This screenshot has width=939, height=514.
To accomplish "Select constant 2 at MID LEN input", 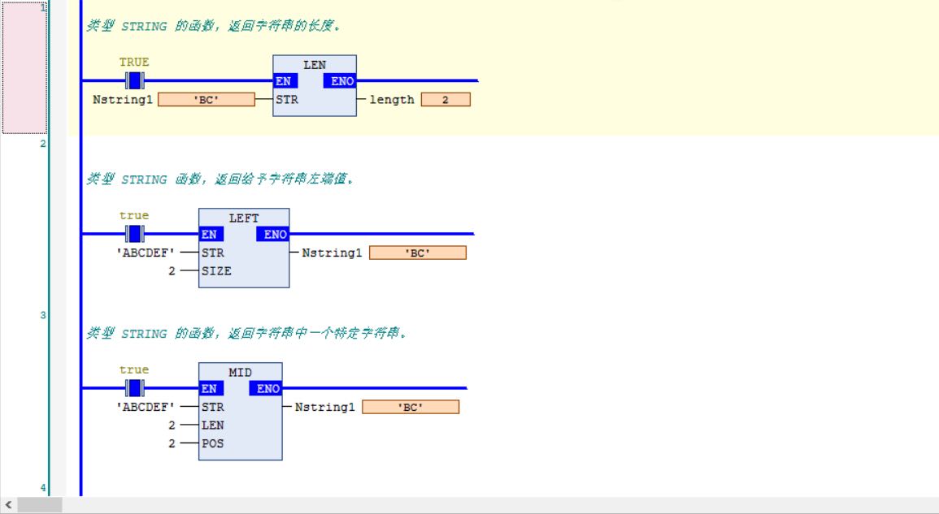I will tap(172, 425).
